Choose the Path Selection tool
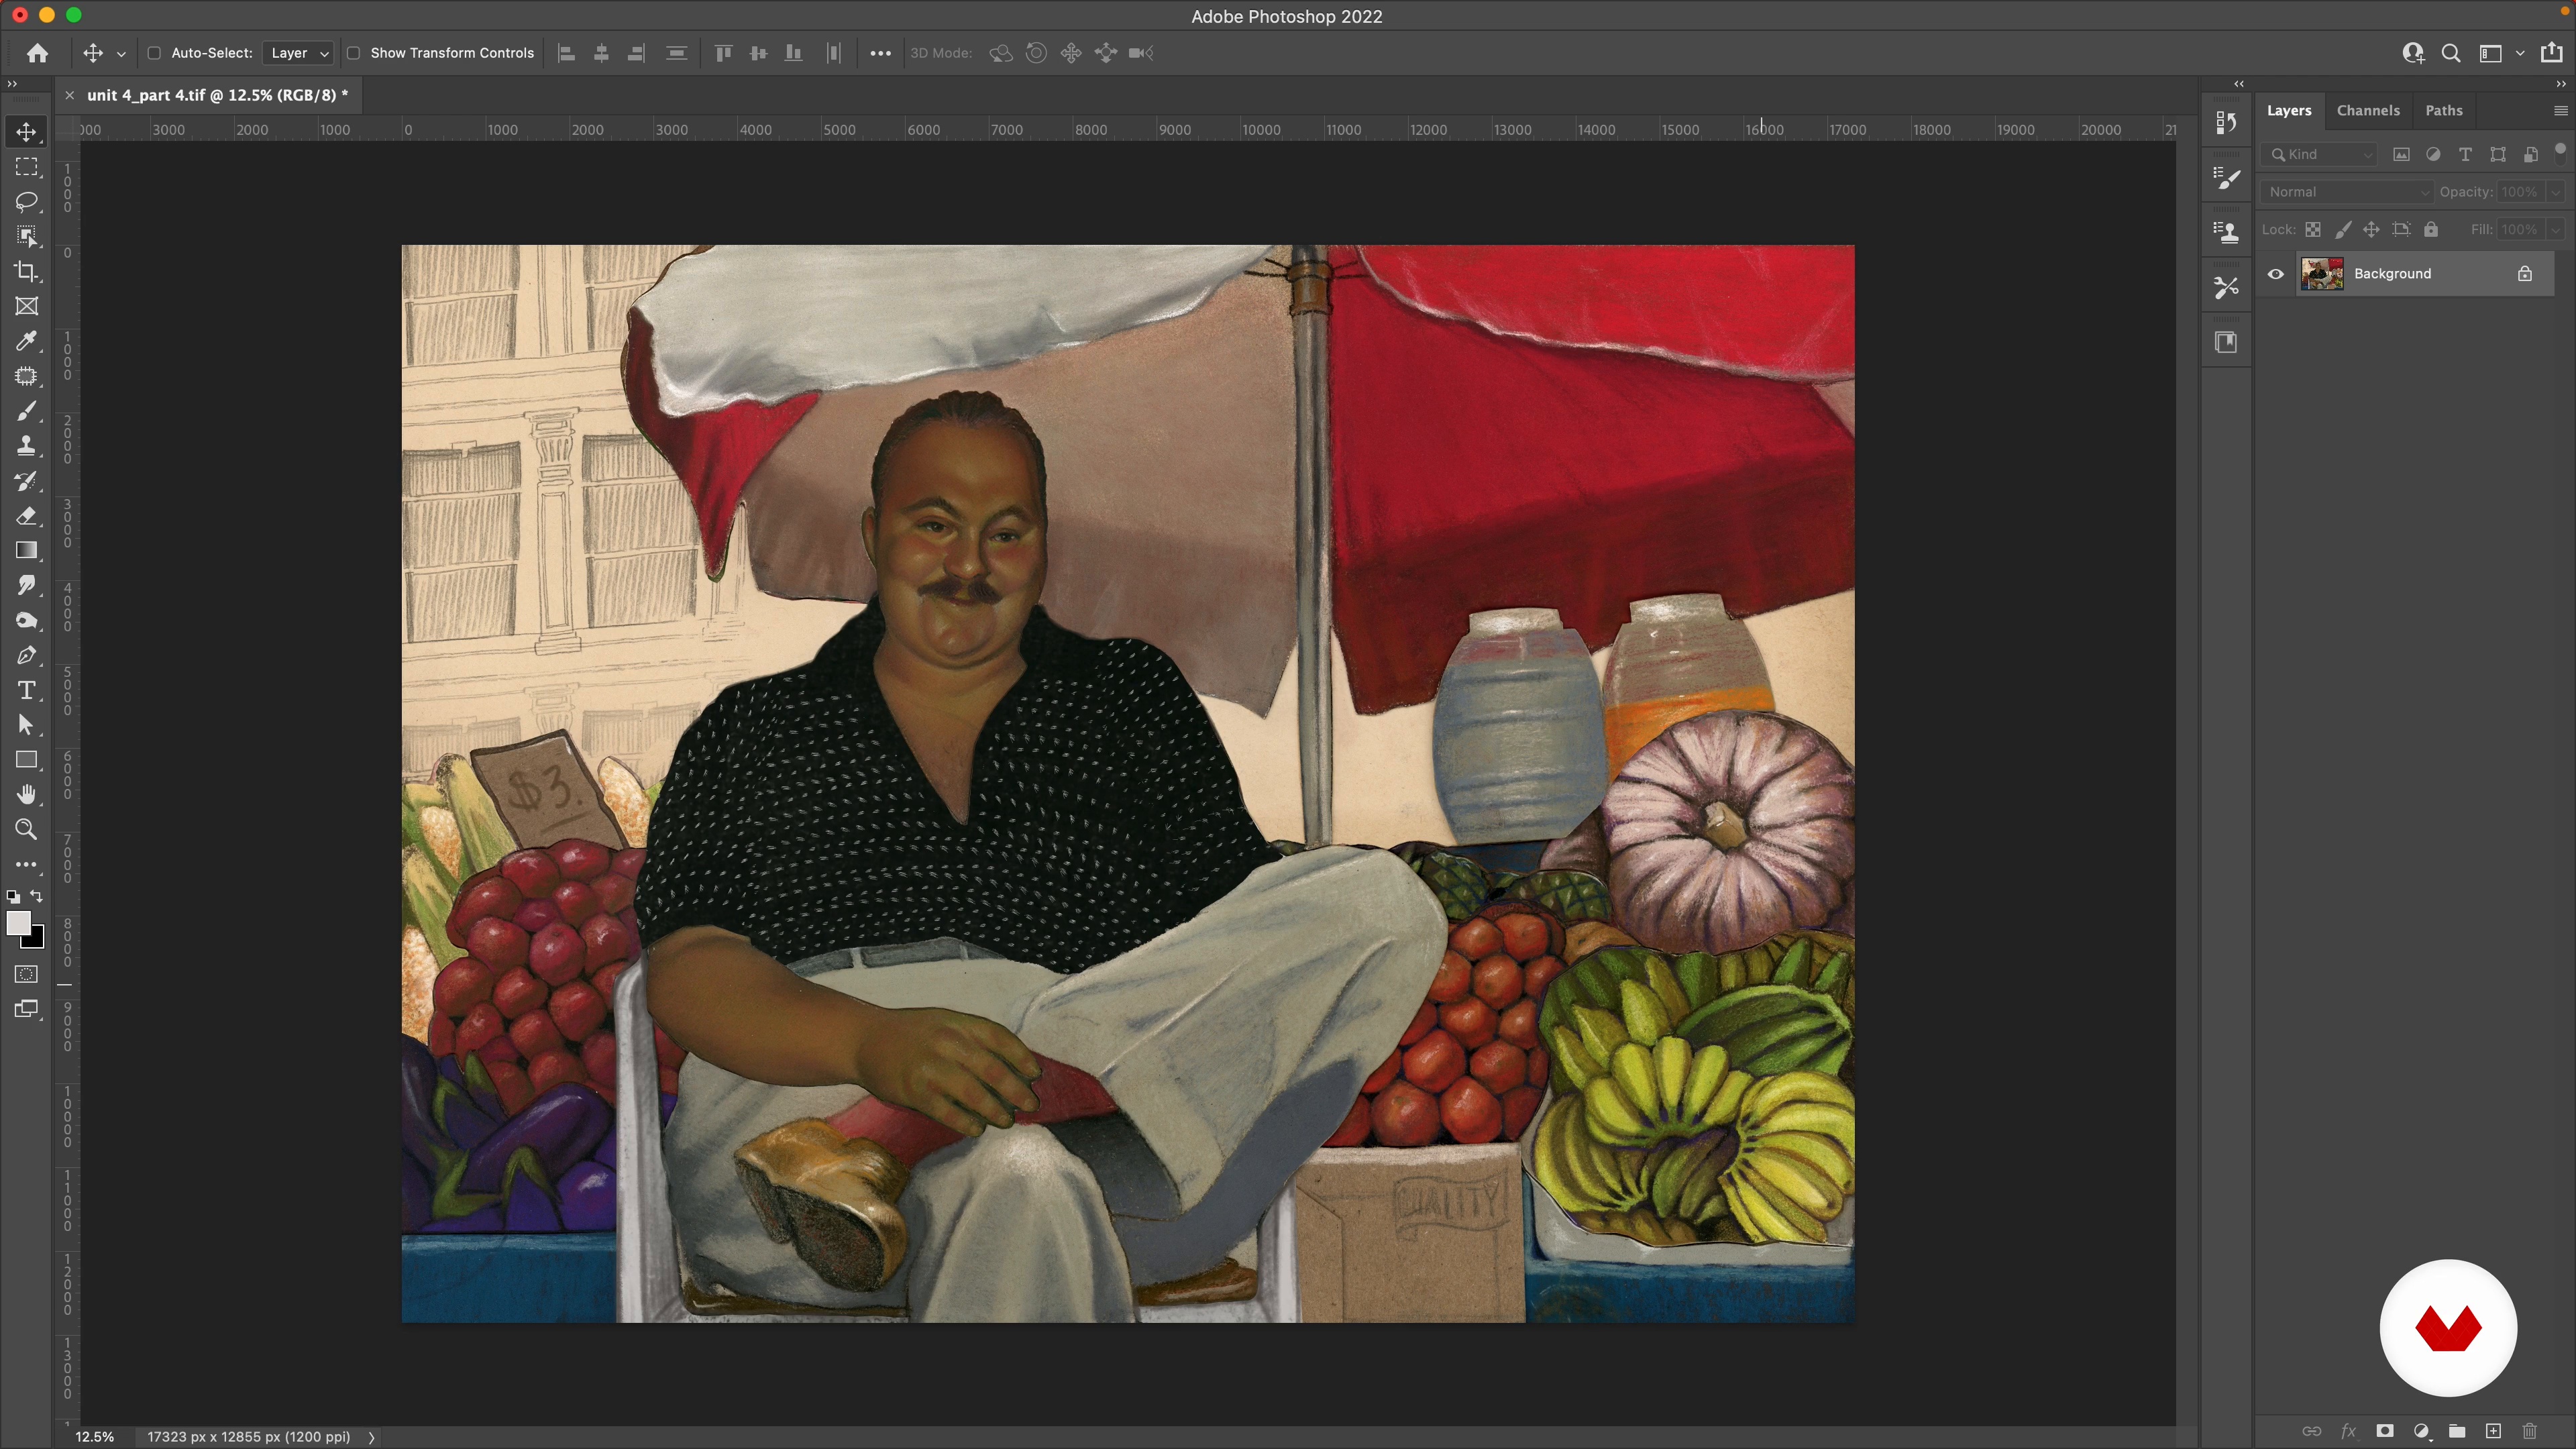Viewport: 2576px width, 1449px height. (x=27, y=725)
